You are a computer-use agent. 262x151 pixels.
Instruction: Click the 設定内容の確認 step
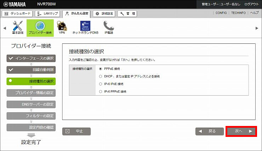click(x=31, y=127)
